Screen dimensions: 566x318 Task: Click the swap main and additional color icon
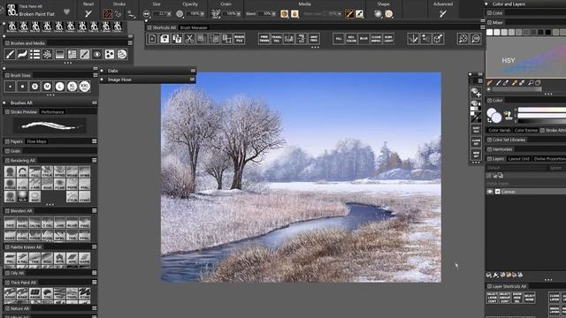489,121
